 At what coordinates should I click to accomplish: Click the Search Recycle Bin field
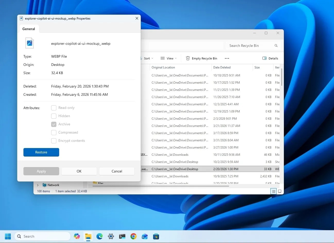coord(253,46)
